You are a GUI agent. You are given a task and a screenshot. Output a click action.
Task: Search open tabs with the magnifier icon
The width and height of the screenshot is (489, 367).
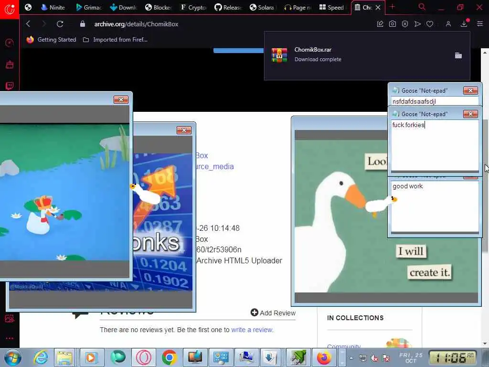pos(422,7)
